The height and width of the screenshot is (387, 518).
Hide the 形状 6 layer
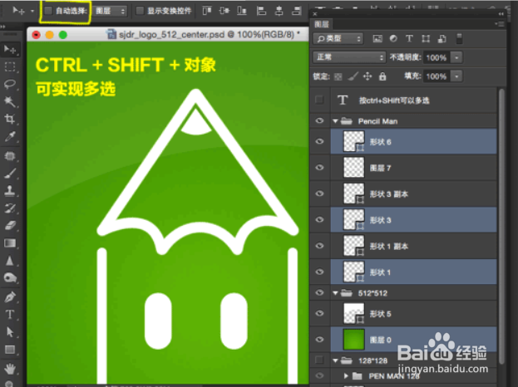coord(319,141)
